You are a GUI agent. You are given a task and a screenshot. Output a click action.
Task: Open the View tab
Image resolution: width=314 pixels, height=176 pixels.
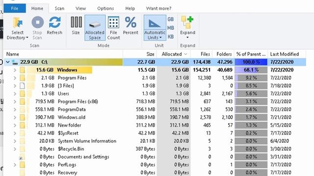click(80, 8)
